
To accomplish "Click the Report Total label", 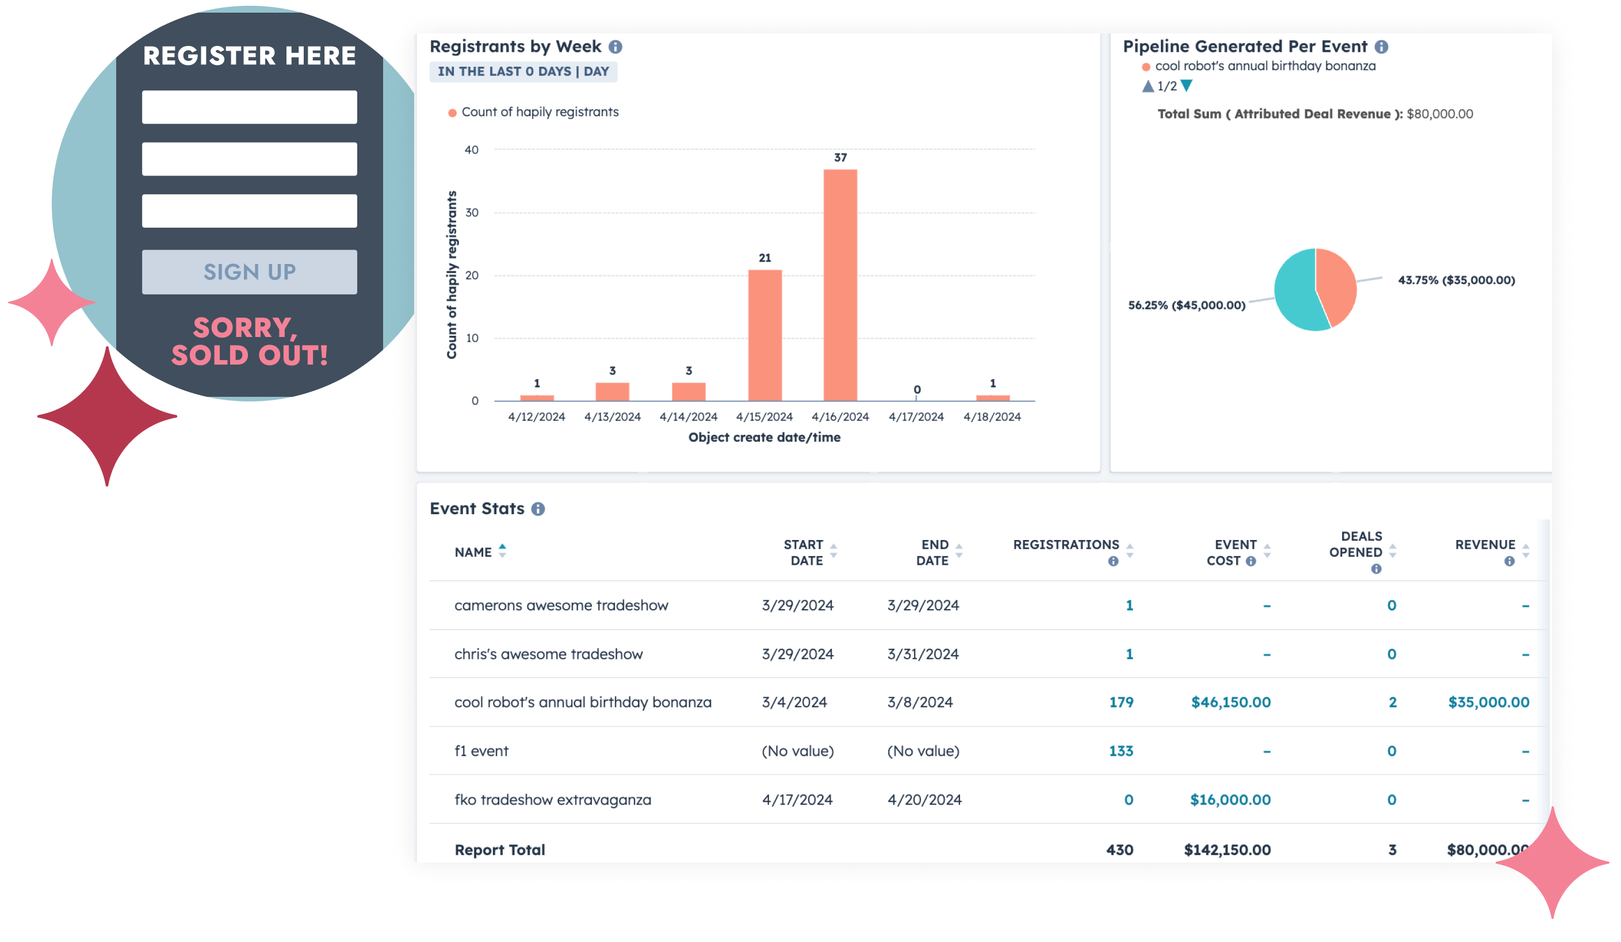I will (500, 851).
